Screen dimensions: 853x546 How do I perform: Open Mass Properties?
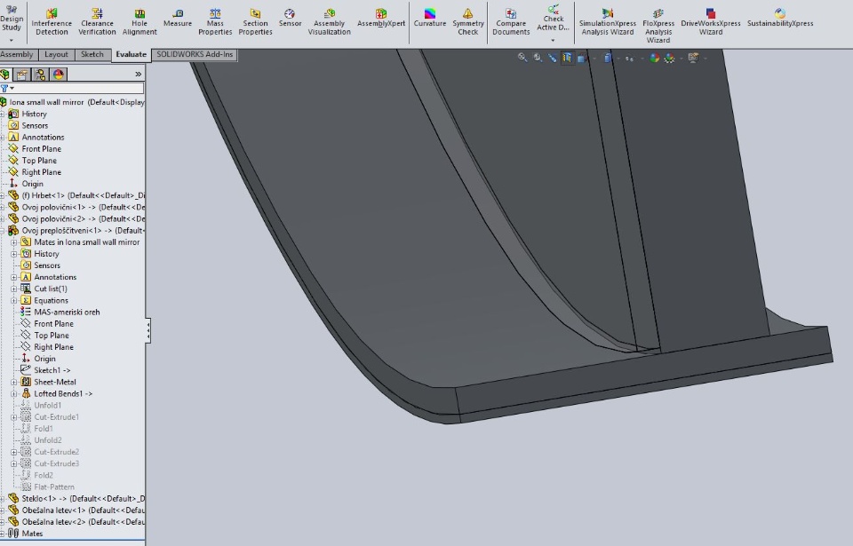click(215, 22)
